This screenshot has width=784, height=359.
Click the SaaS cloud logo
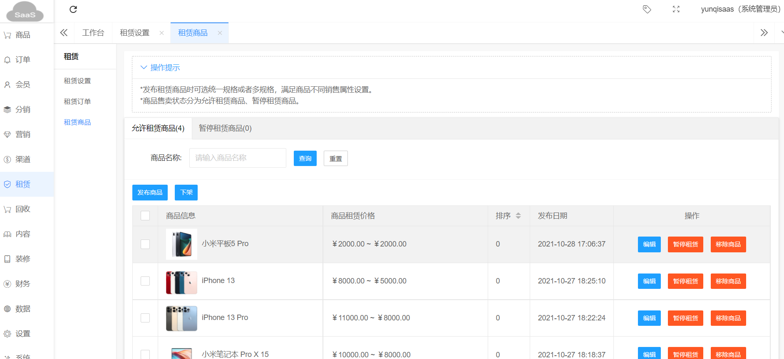tap(25, 11)
